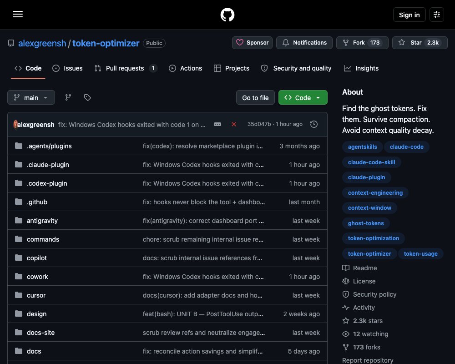Viewport: 455px width, 364px height.
Task: Open the cursor folder
Action: (36, 295)
